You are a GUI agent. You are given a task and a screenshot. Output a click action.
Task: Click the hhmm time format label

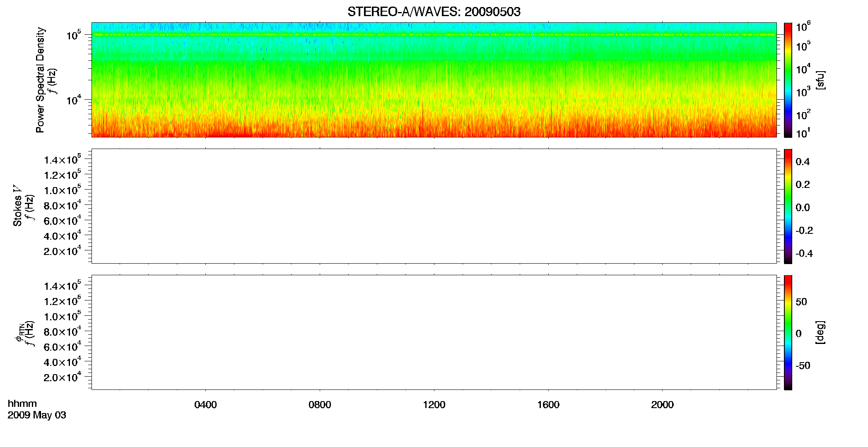point(22,404)
